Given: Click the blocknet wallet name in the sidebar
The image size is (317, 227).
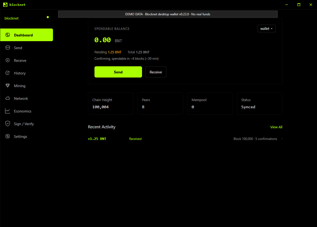Looking at the screenshot, I should 12,18.
